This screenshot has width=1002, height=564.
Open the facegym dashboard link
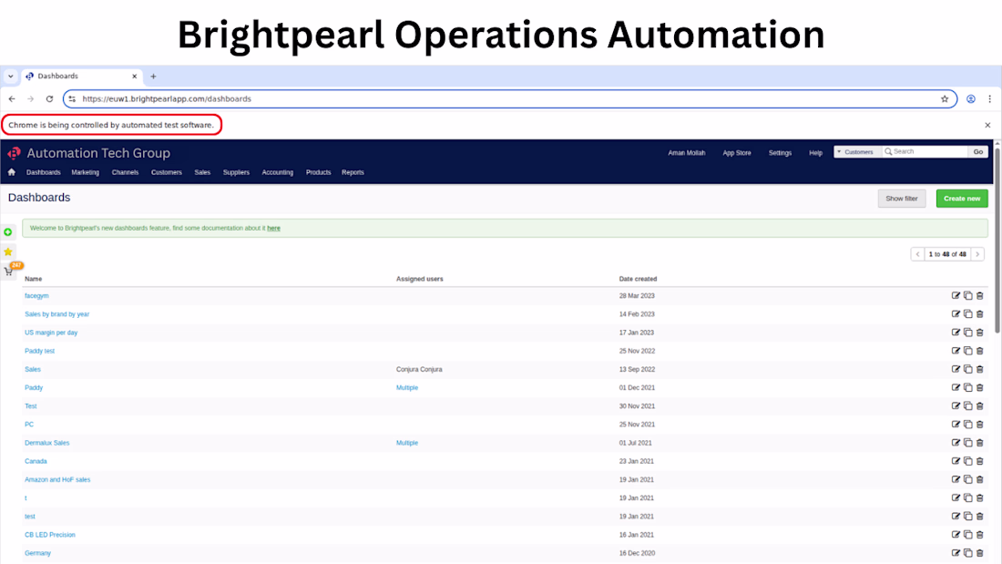pos(36,296)
